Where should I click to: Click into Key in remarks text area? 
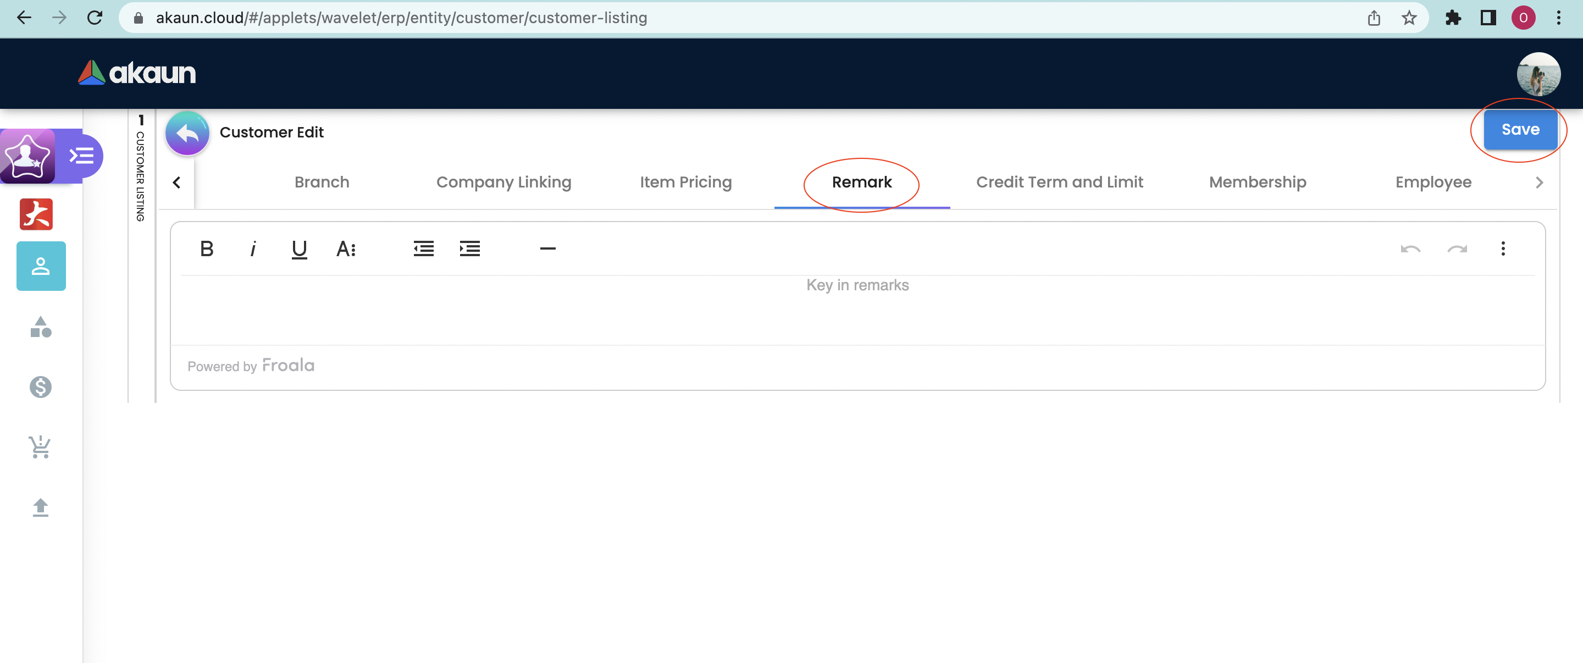(x=857, y=307)
